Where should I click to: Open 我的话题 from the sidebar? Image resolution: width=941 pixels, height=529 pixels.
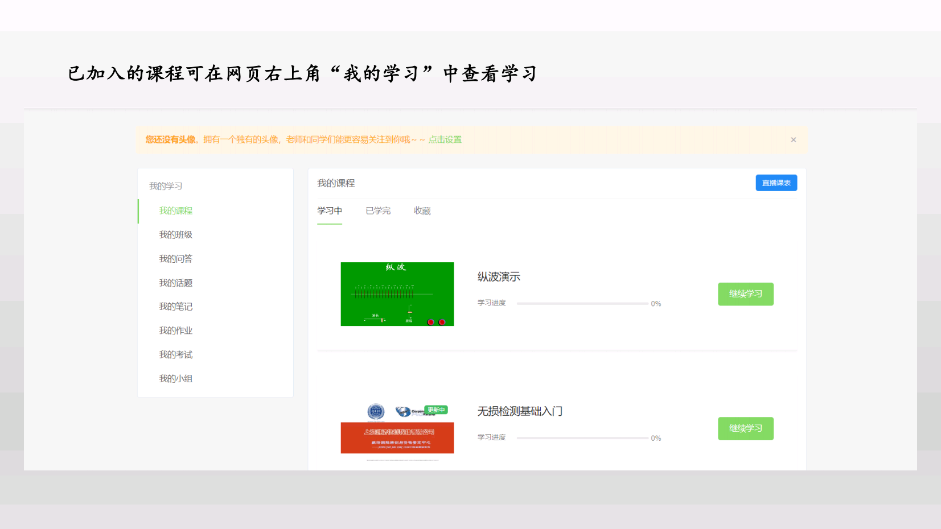[x=176, y=283]
